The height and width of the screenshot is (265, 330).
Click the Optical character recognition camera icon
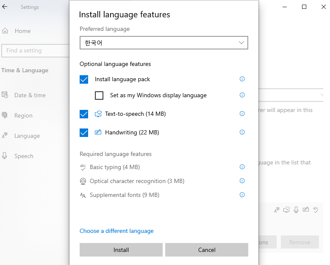(x=83, y=181)
